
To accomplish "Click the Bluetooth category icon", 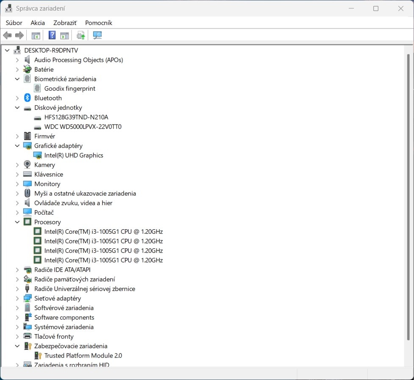I will (x=28, y=98).
